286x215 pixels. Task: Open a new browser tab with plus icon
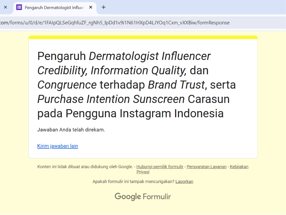coord(103,7)
